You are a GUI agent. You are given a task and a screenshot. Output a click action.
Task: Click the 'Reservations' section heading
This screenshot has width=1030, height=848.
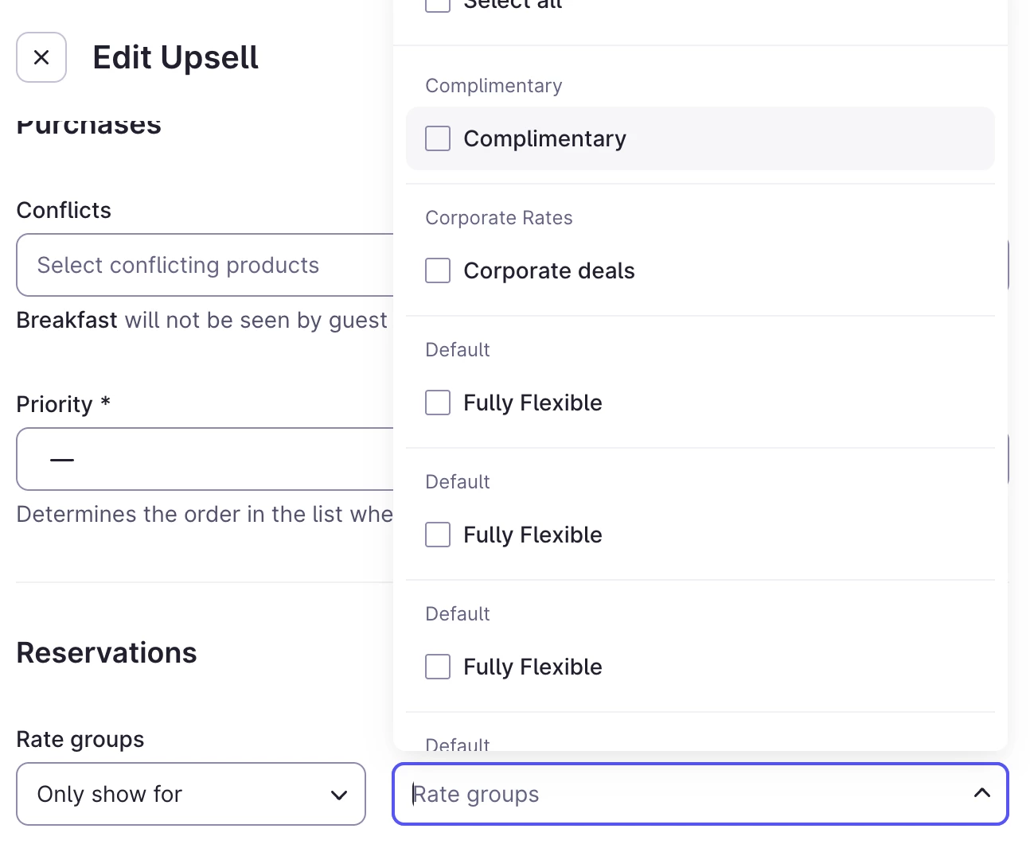pos(107,652)
